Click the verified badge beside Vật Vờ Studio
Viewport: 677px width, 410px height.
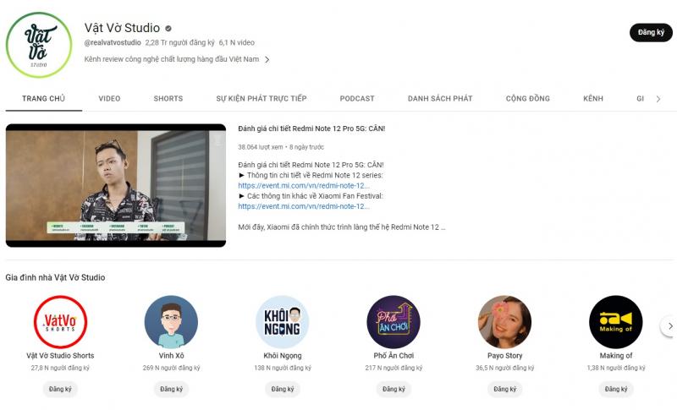tap(168, 29)
